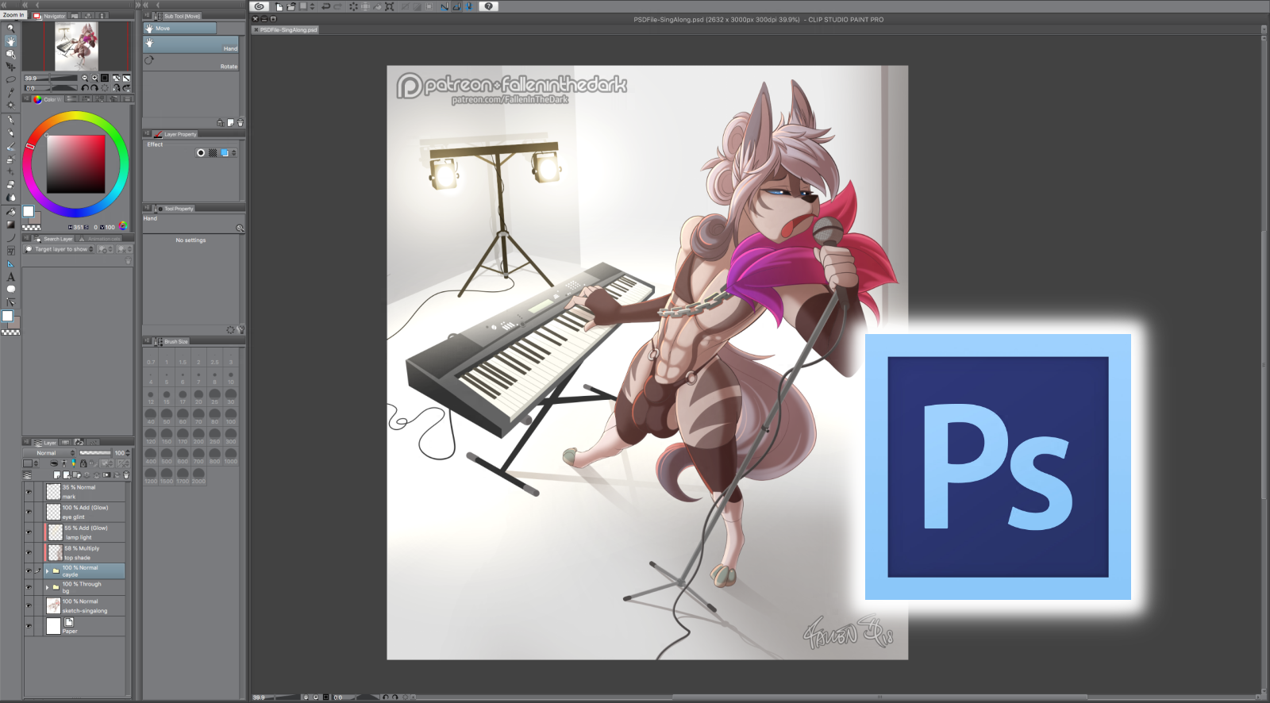Click the Snap to Ruler icon
Image resolution: width=1270 pixels, height=703 pixels.
444,6
